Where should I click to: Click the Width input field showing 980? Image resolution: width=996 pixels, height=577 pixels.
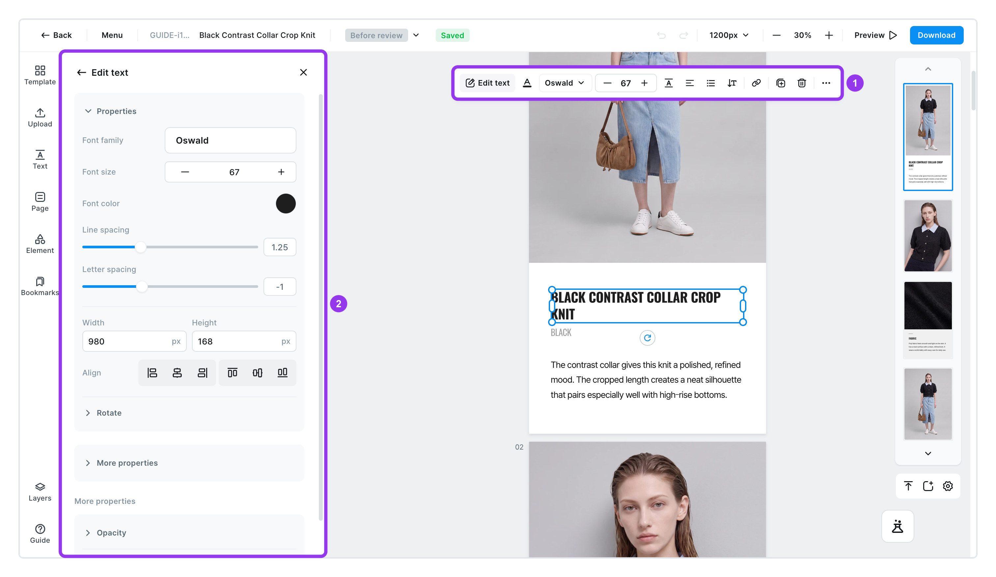pyautogui.click(x=134, y=341)
